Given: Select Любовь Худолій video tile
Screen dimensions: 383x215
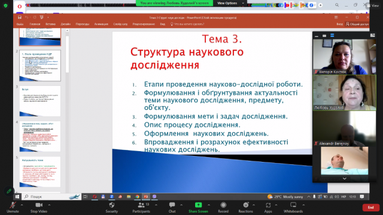Looking at the screenshot, I should (345, 93).
